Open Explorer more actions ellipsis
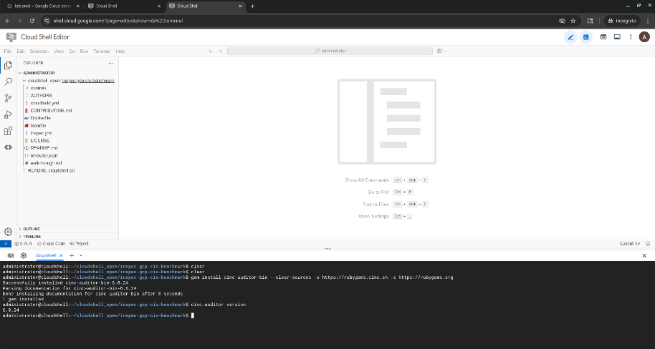Screen dimensions: 655x349 tap(111, 63)
